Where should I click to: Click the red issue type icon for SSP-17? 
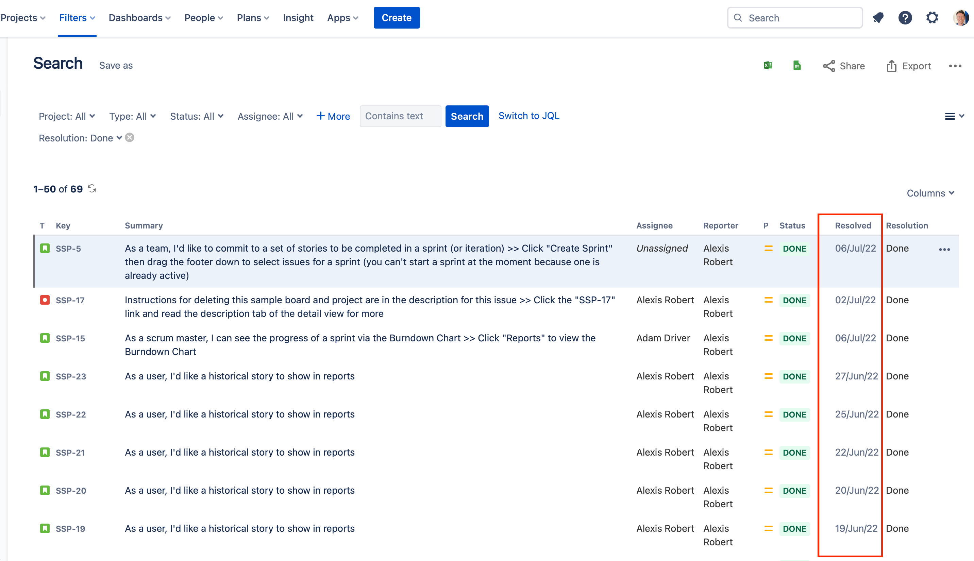[45, 300]
